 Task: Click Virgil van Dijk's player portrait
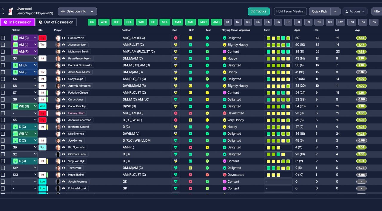pyautogui.click(x=58, y=161)
